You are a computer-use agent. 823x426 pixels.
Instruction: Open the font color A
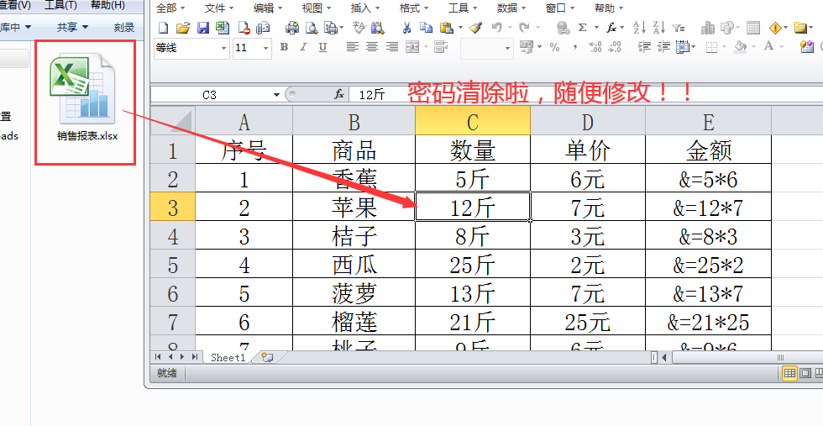click(768, 47)
